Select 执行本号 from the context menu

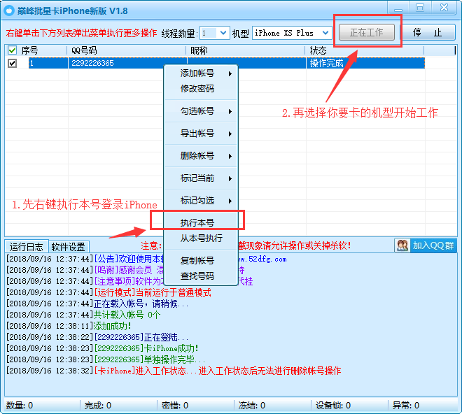point(197,223)
